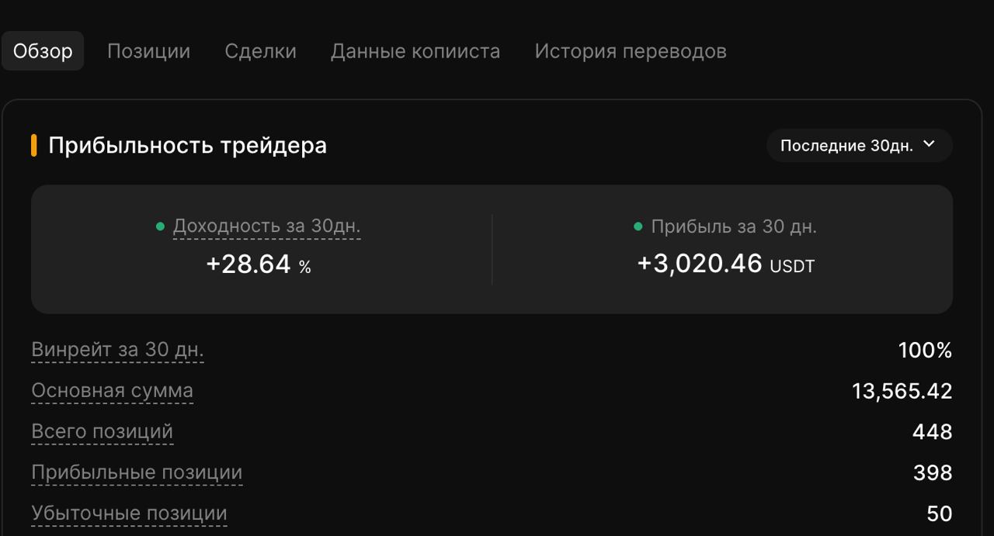The width and height of the screenshot is (994, 536).
Task: Click the Всего позиций underlined label
Action: click(102, 431)
